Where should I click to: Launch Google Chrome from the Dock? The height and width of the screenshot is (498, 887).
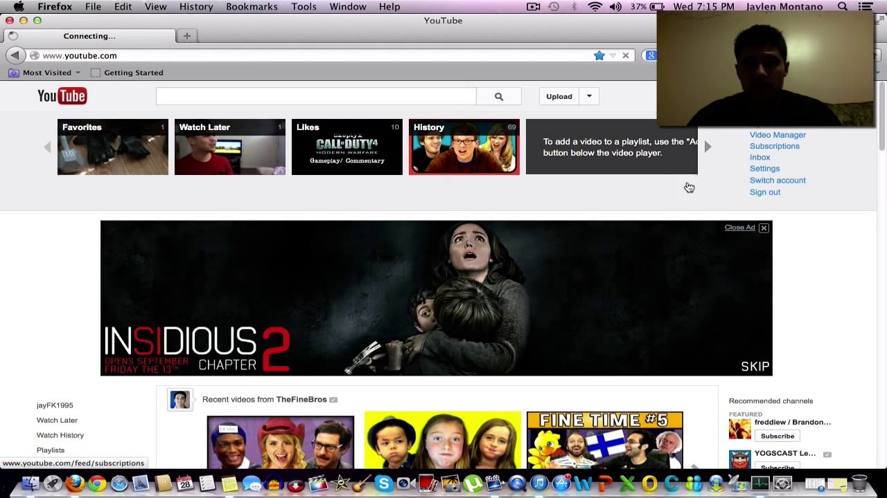(x=97, y=483)
